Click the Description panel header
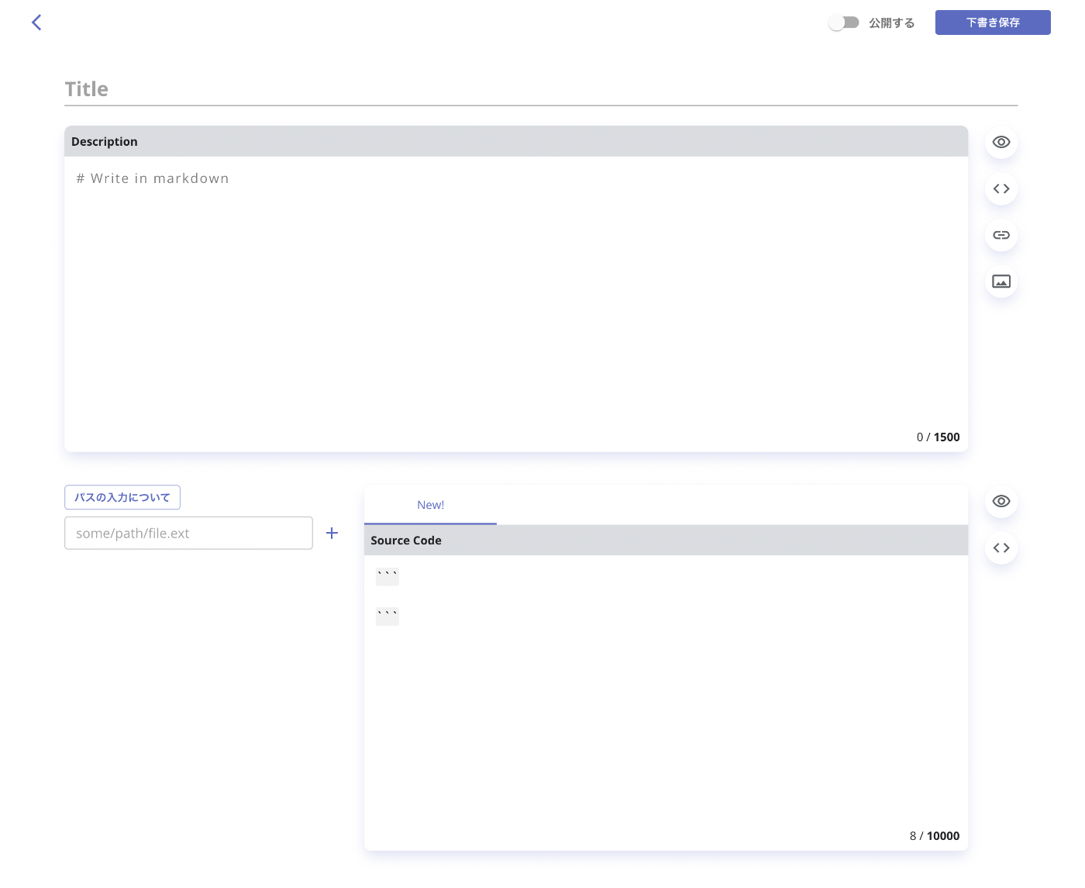The width and height of the screenshot is (1085, 888). (x=516, y=141)
